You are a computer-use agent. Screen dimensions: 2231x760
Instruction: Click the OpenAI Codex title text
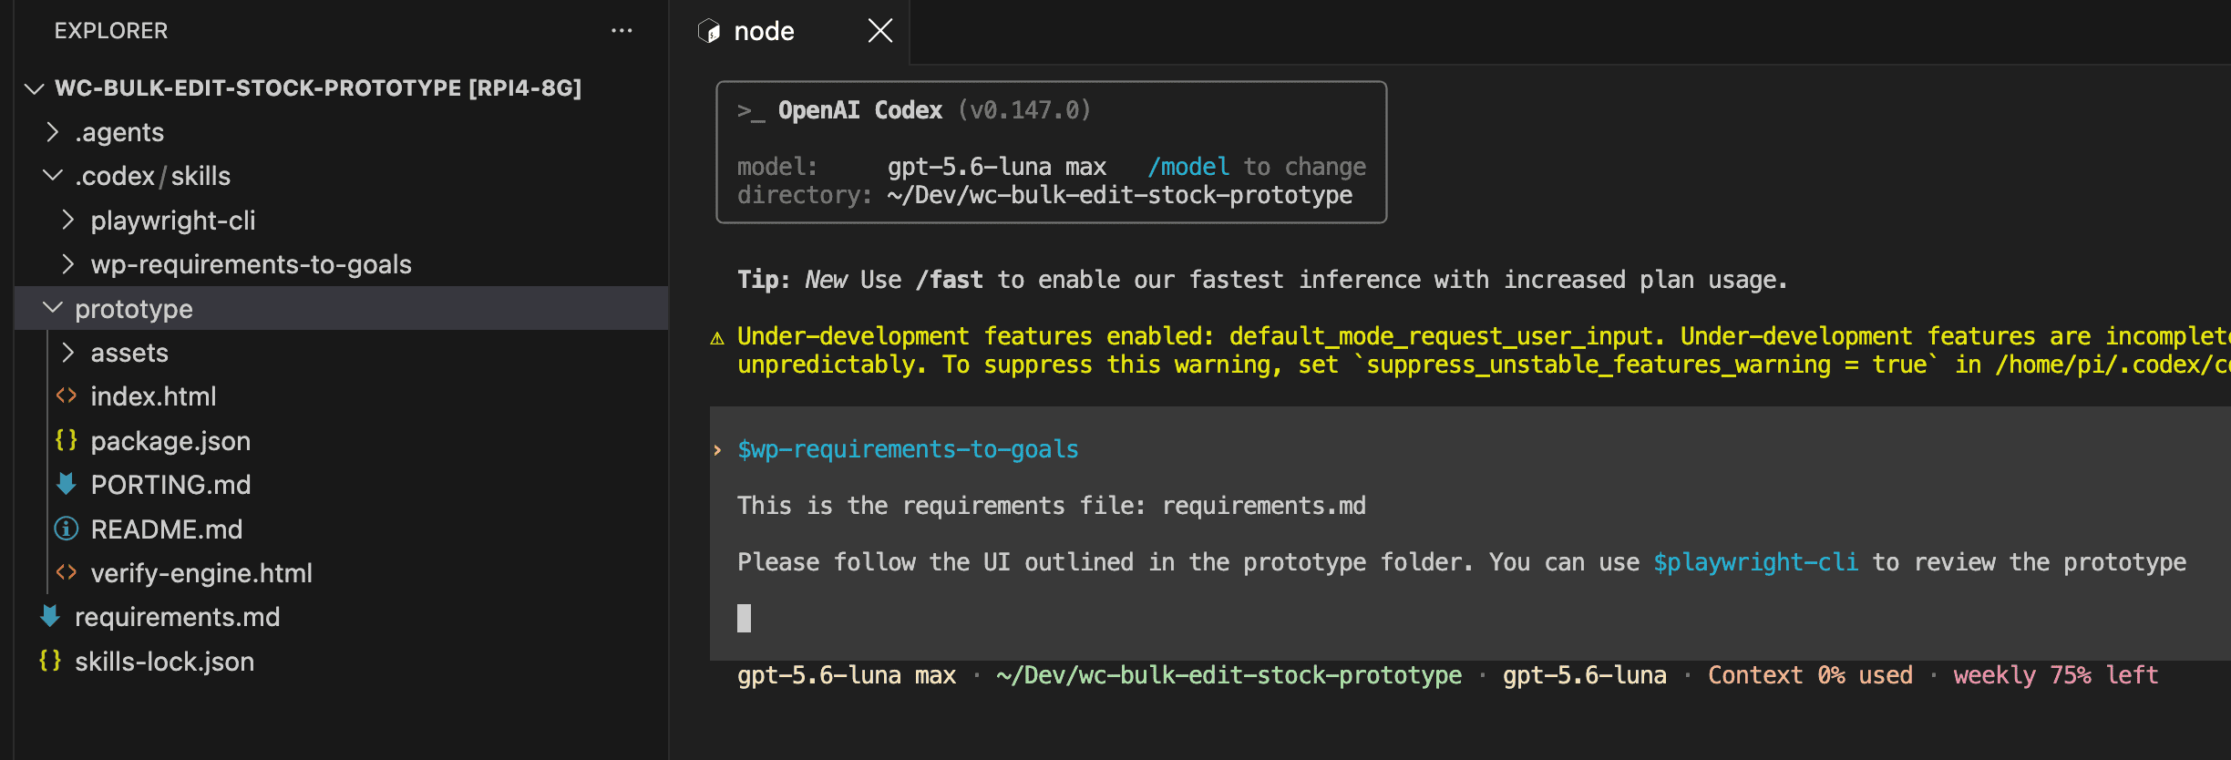(x=859, y=110)
